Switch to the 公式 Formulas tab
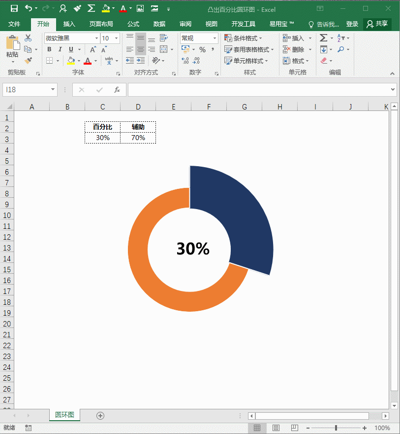This screenshot has width=400, height=434. click(x=133, y=24)
